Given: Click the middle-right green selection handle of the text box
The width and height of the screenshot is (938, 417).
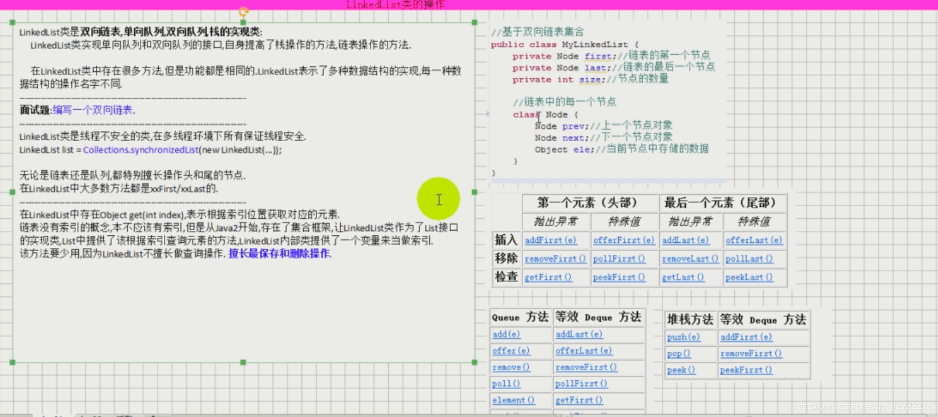Looking at the screenshot, I should [x=474, y=192].
